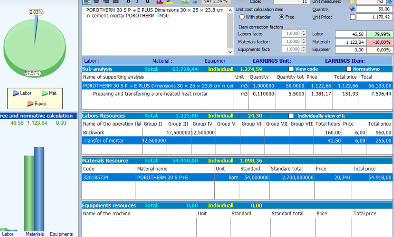Click the blue Materials bar in chart
The height and width of the screenshot is (237, 394).
pos(39,189)
